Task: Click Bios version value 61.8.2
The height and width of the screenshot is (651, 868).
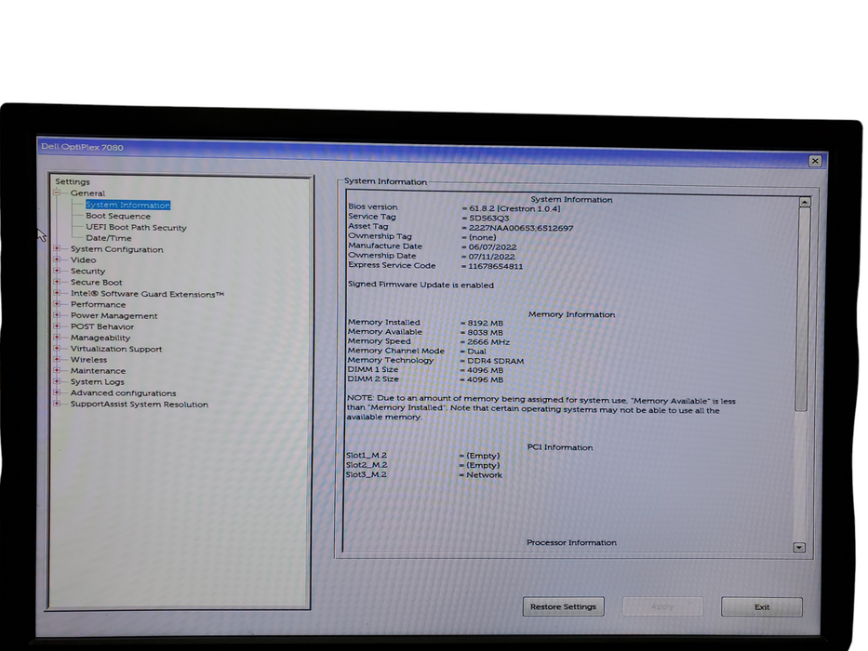Action: 514,208
